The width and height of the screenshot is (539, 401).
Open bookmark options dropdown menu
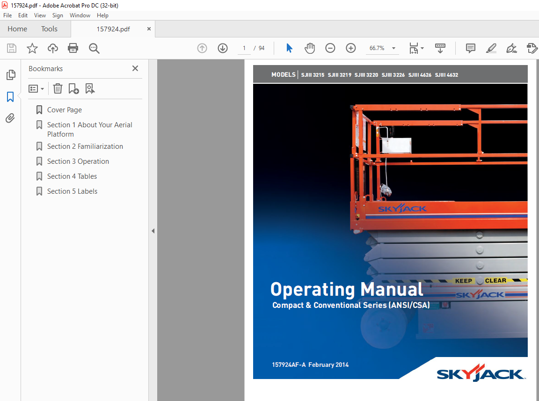pos(36,89)
